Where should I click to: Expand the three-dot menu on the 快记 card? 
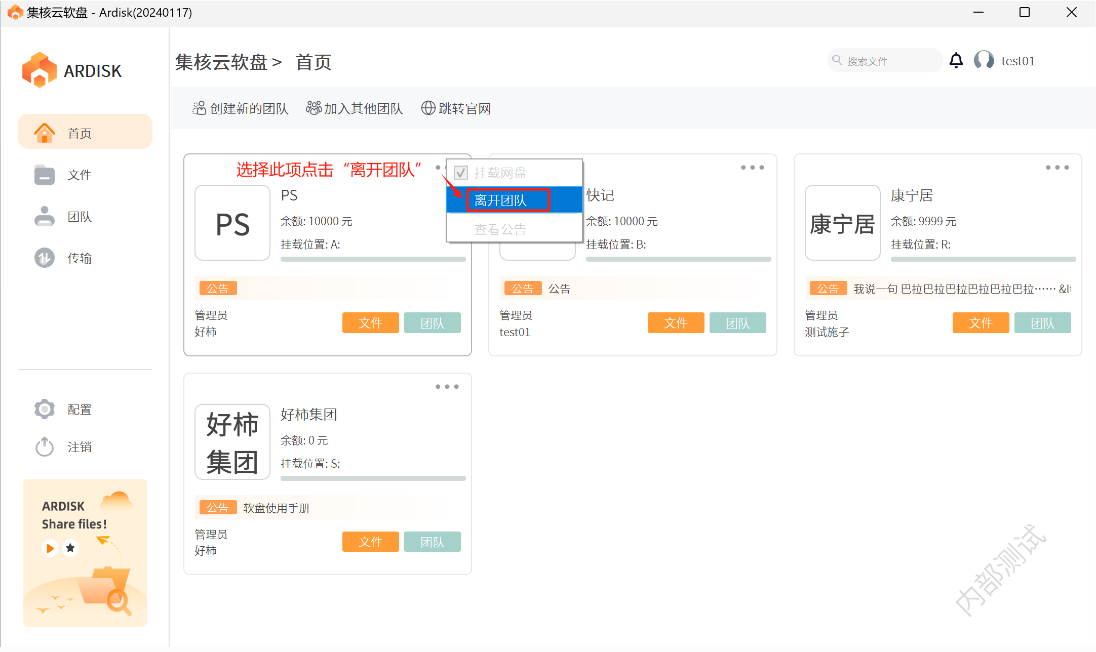(752, 168)
